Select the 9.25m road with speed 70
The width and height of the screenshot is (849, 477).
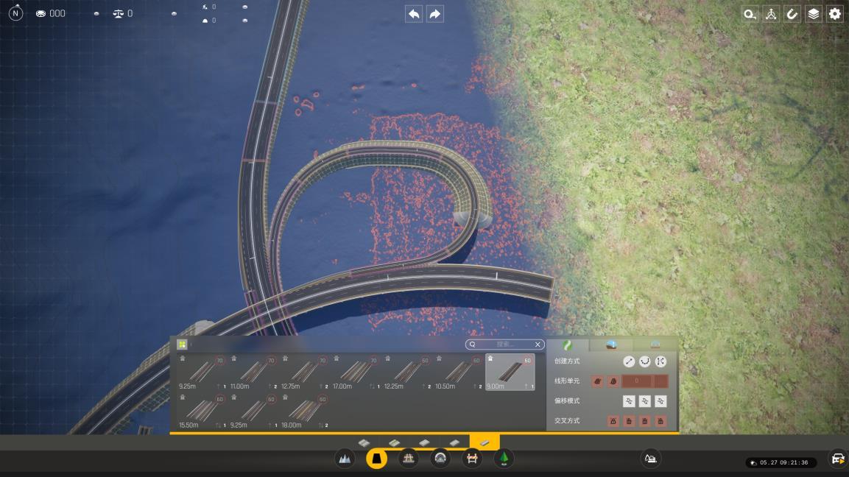click(x=202, y=372)
